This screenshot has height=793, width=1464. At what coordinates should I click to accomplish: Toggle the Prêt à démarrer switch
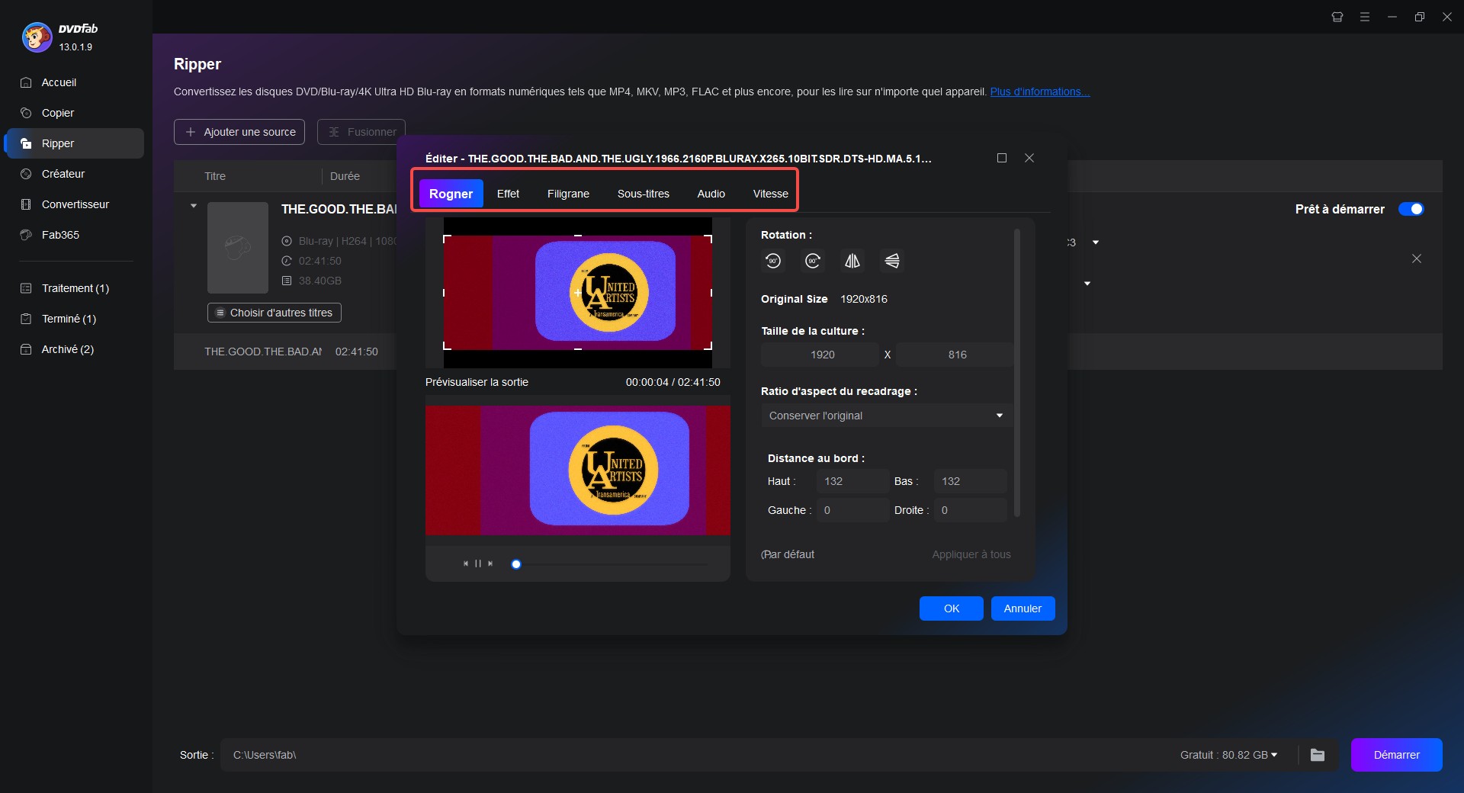(x=1411, y=209)
